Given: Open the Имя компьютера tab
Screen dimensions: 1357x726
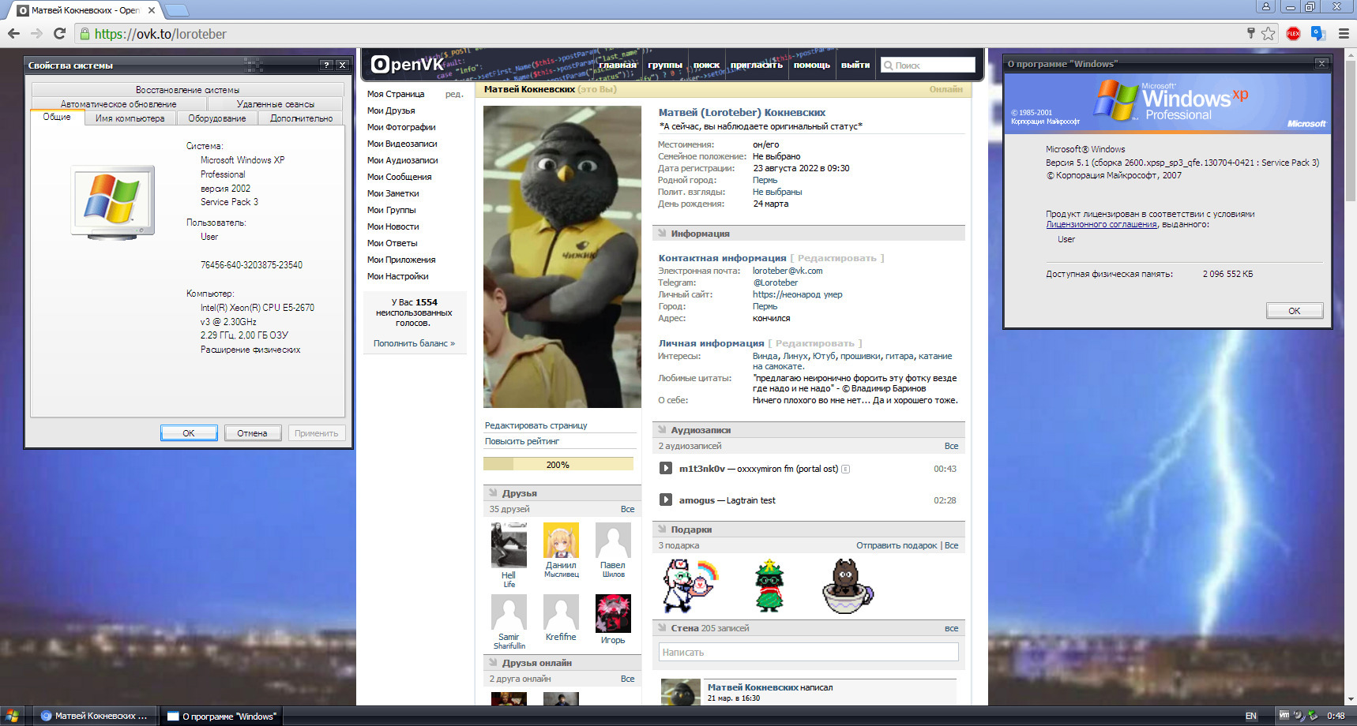Looking at the screenshot, I should pyautogui.click(x=130, y=118).
